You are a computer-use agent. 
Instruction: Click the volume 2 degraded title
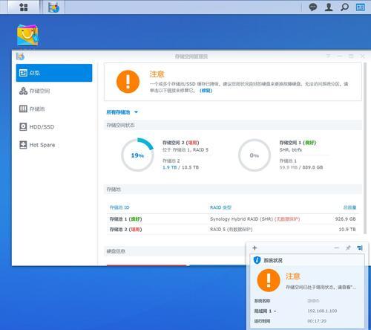coord(180,143)
